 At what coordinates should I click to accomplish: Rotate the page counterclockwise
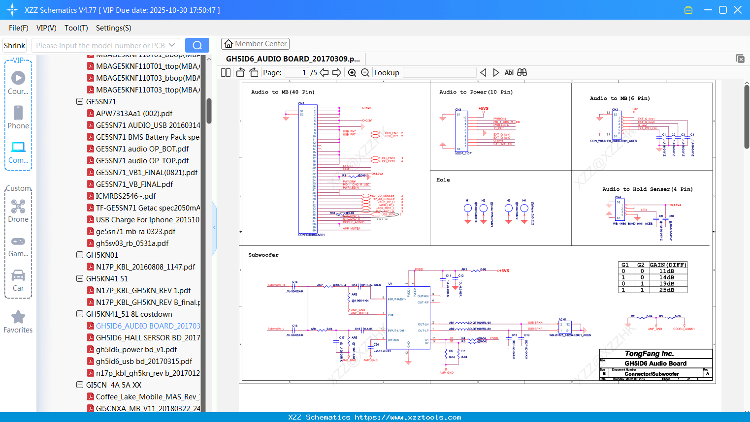pyautogui.click(x=241, y=73)
